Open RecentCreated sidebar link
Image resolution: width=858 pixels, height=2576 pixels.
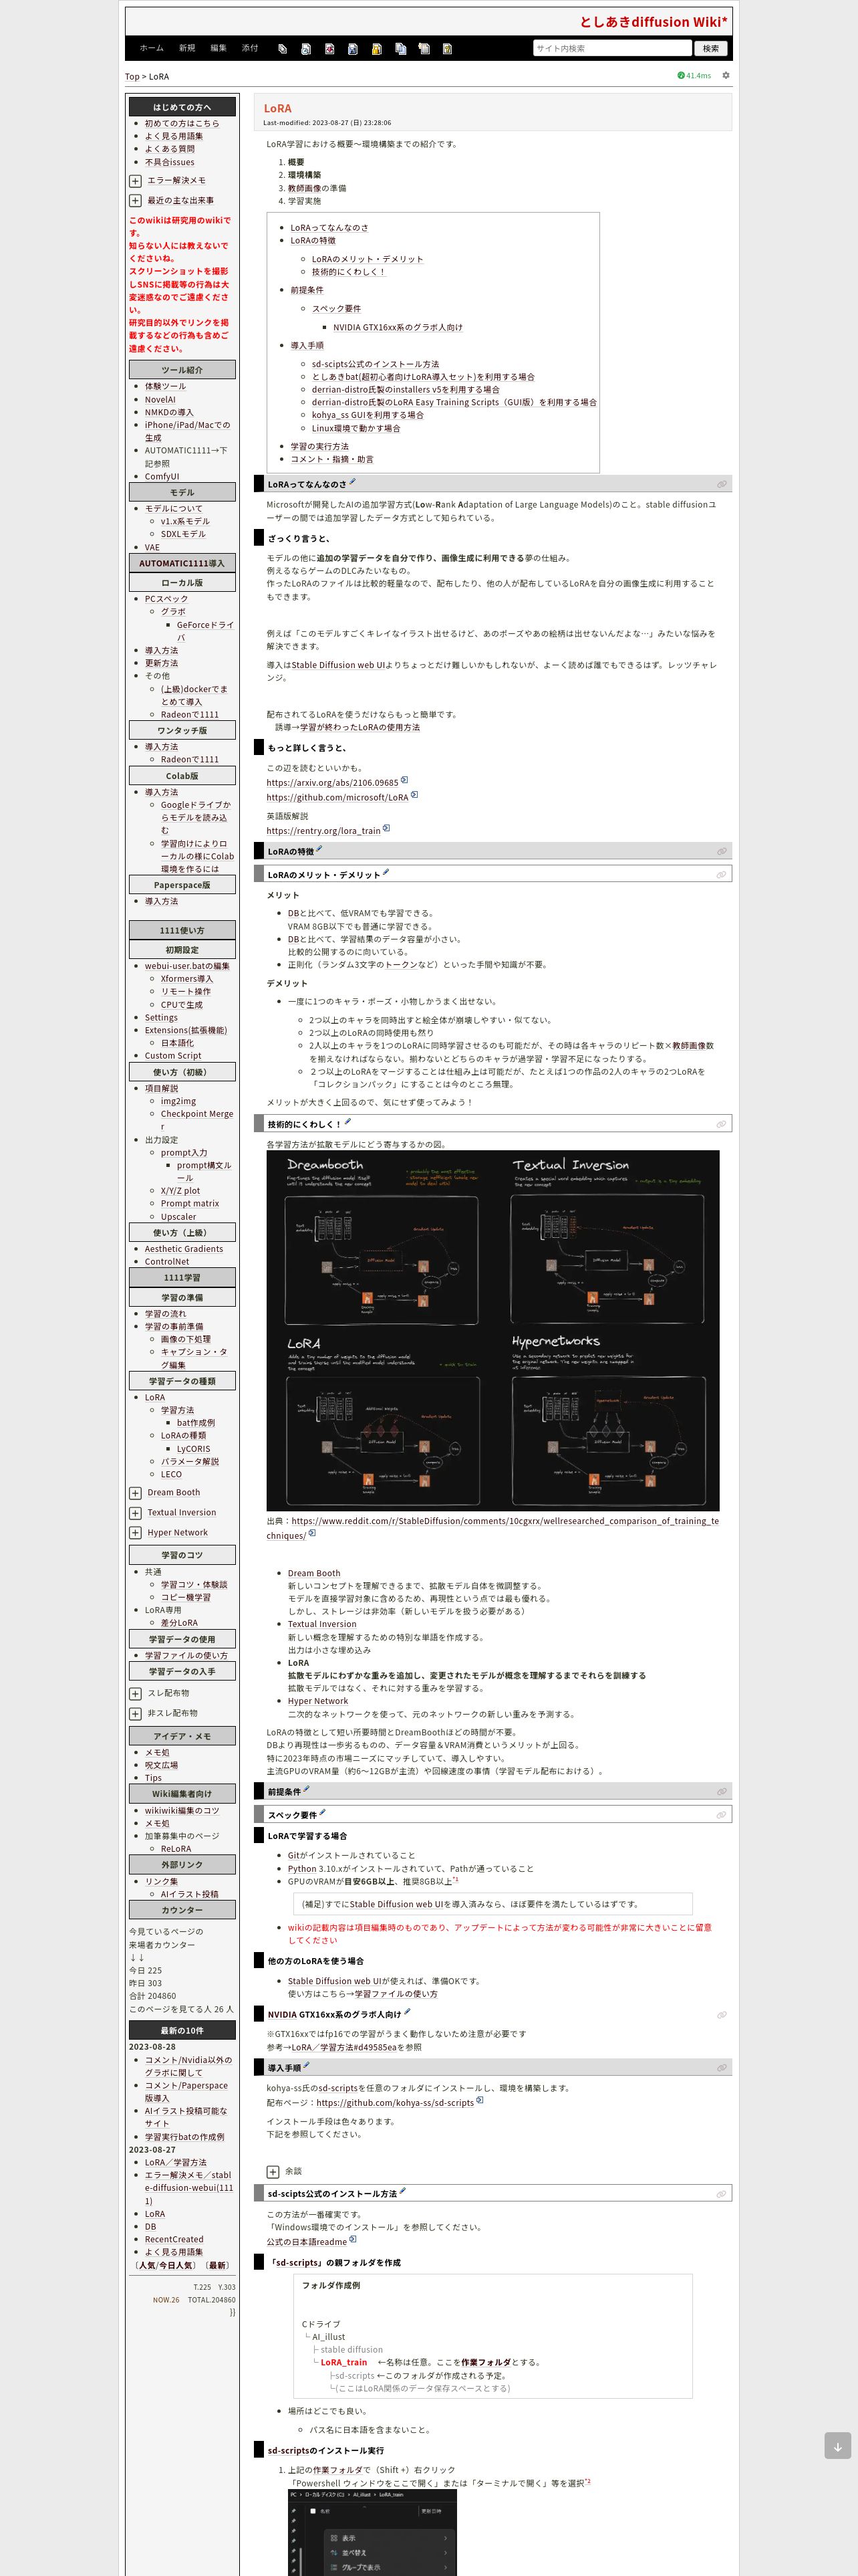click(x=174, y=2239)
